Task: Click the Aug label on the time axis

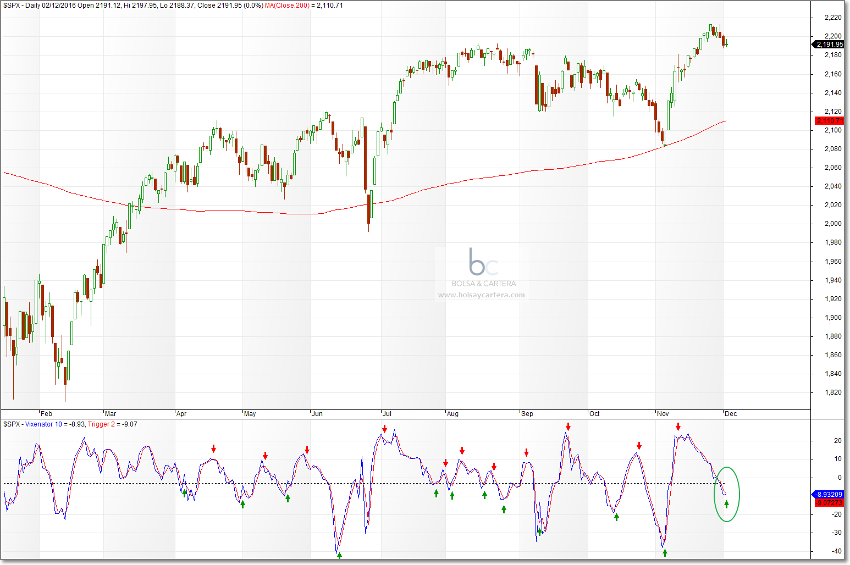Action: (452, 414)
